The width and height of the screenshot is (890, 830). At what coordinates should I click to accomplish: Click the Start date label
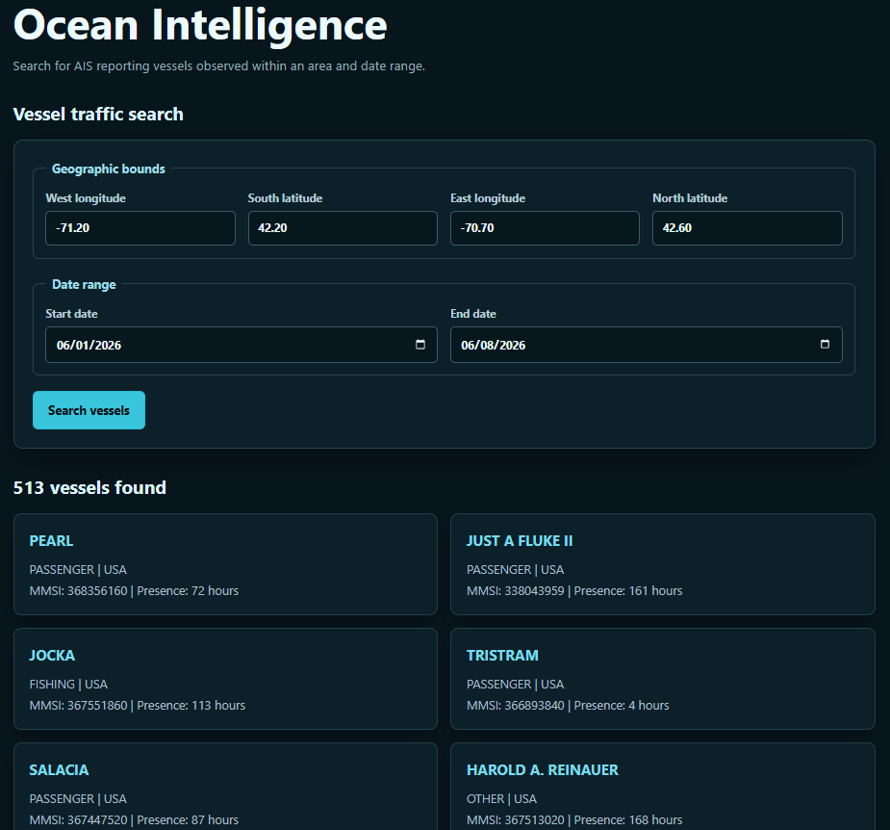(x=71, y=314)
